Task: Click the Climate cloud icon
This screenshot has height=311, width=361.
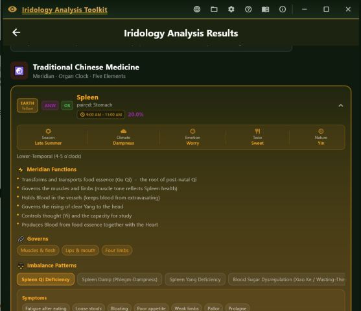Action: (x=124, y=131)
